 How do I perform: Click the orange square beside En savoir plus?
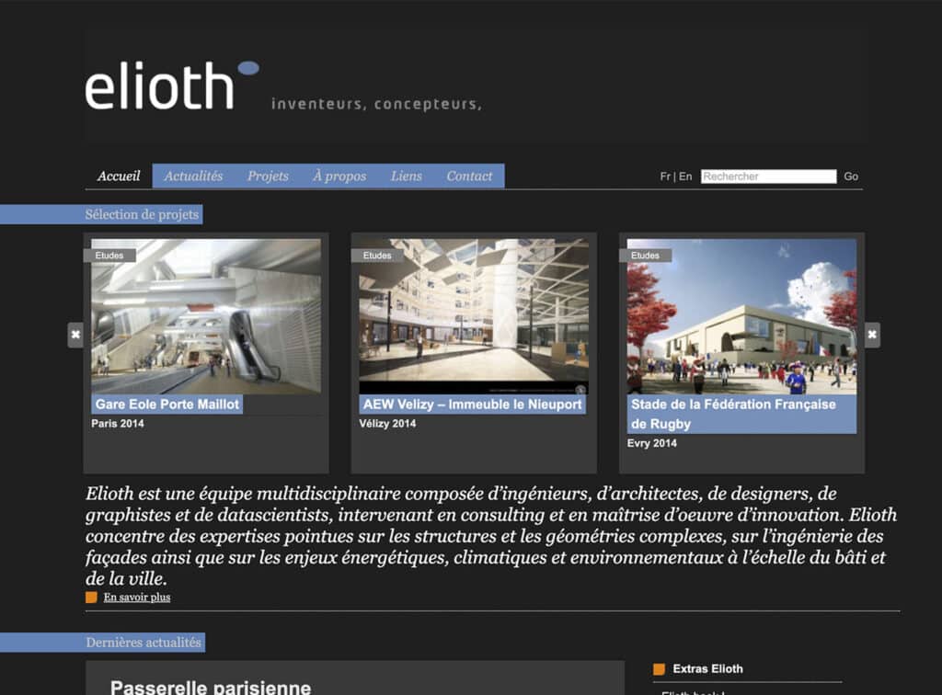91,598
